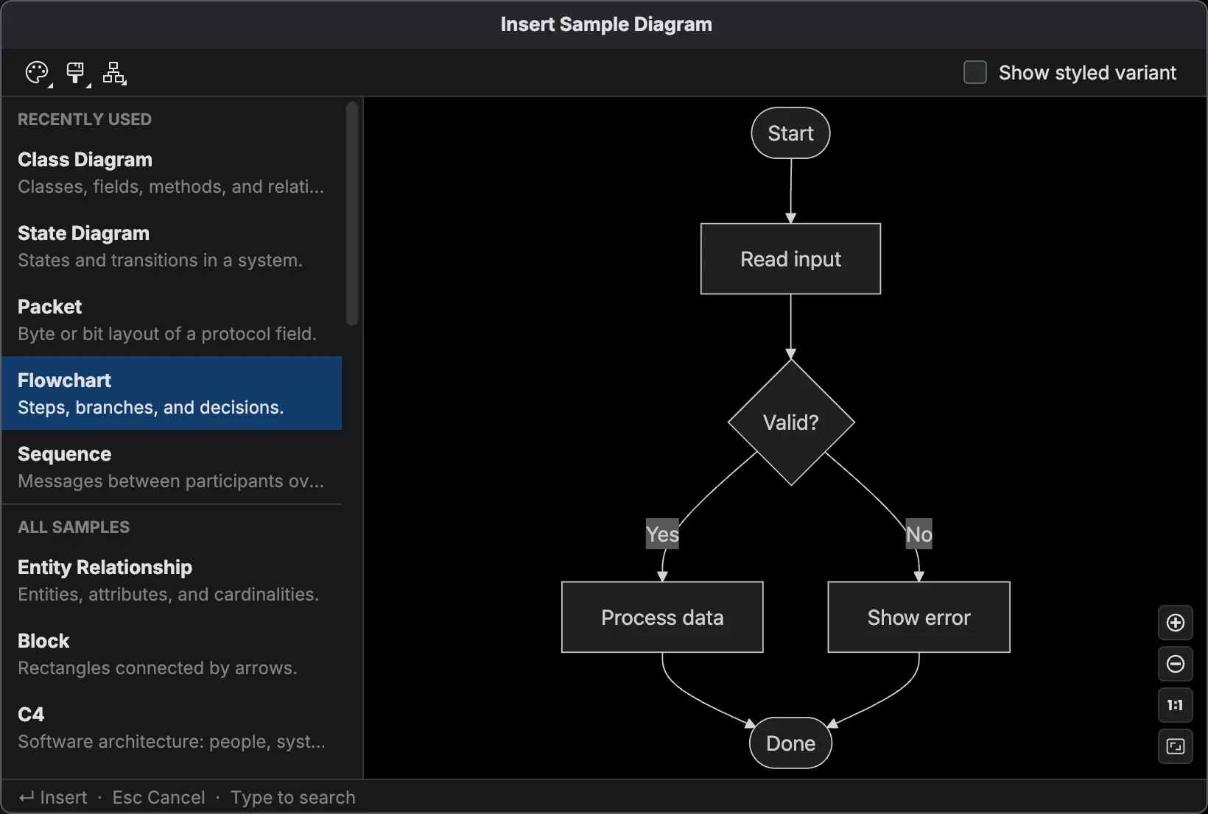The image size is (1208, 814).
Task: Toggle off the styled variant checkbox
Action: (x=974, y=71)
